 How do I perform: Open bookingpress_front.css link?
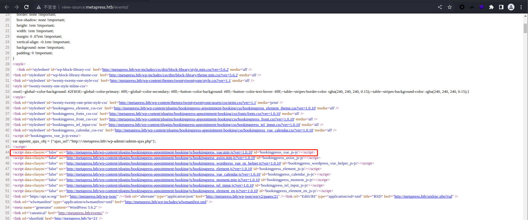(201, 119)
